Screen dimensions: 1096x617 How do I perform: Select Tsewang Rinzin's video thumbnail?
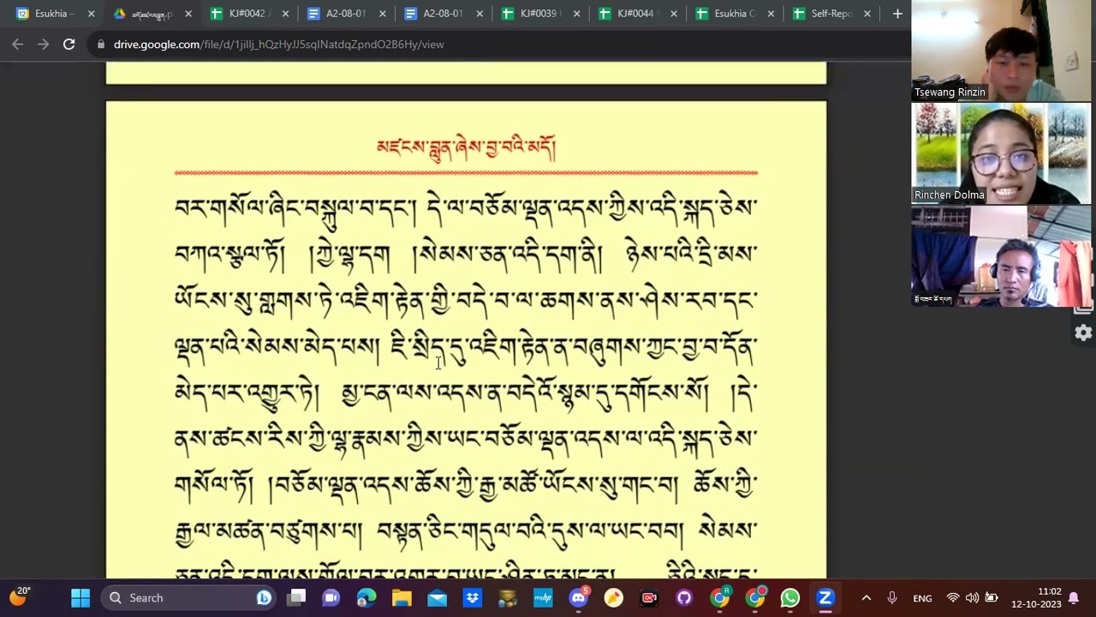tap(1001, 51)
